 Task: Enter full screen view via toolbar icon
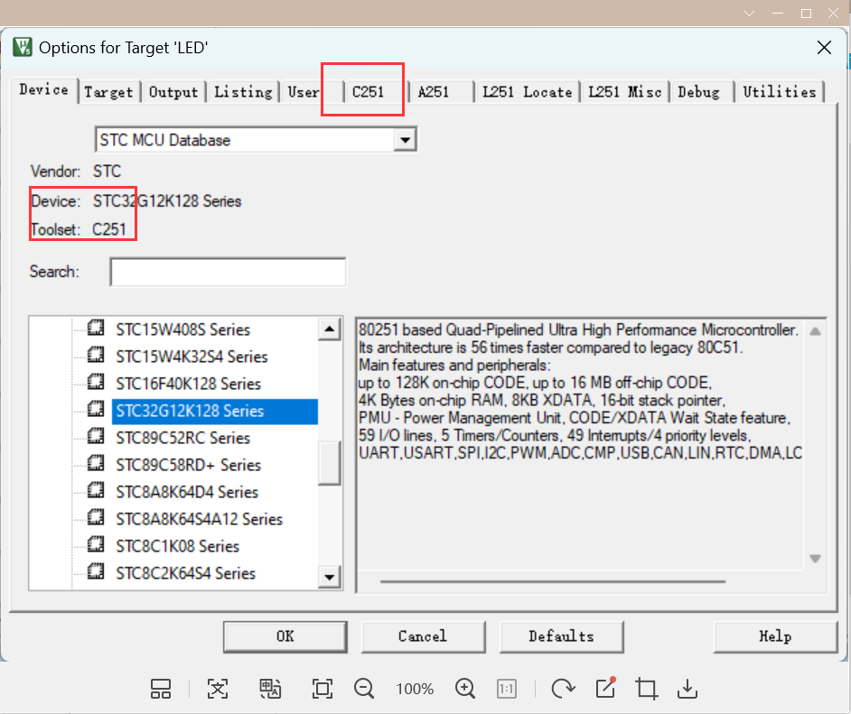[x=323, y=689]
